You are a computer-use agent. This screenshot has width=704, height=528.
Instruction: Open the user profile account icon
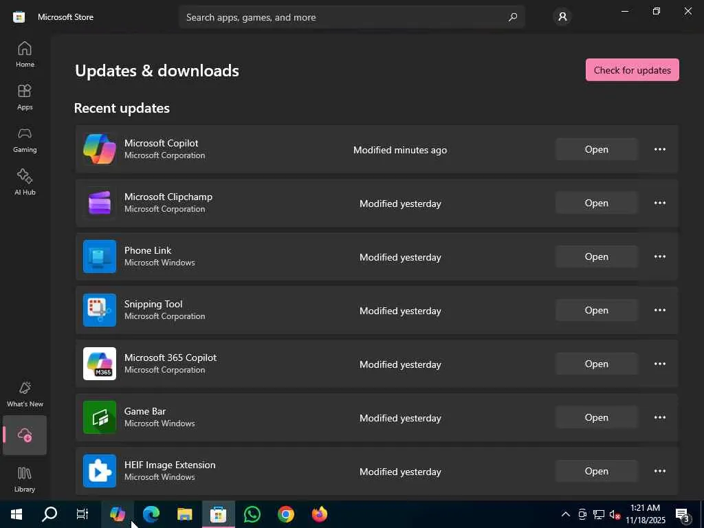click(562, 17)
